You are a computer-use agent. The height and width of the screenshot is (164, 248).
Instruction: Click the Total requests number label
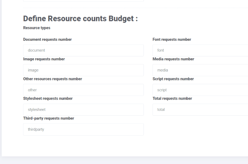tap(172, 98)
